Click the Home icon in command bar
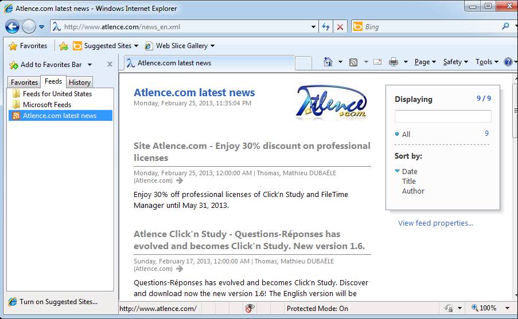This screenshot has width=518, height=319. (x=328, y=62)
